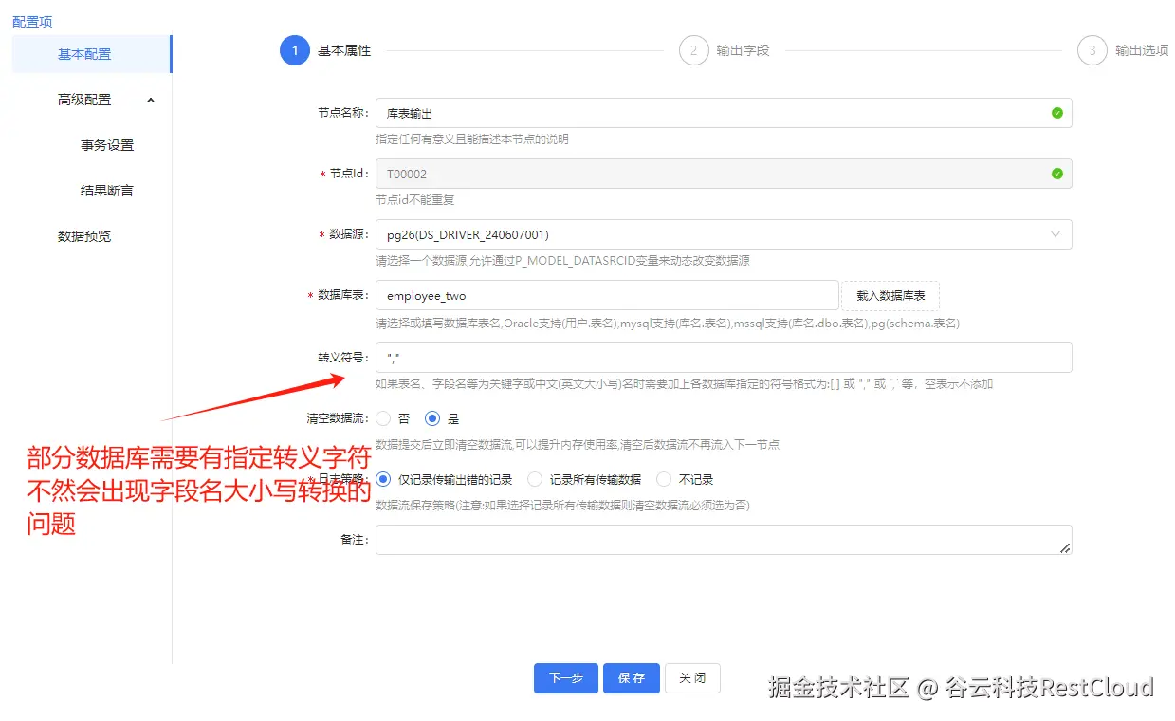This screenshot has width=1175, height=721.
Task: Click the 下一步 button
Action: point(566,678)
